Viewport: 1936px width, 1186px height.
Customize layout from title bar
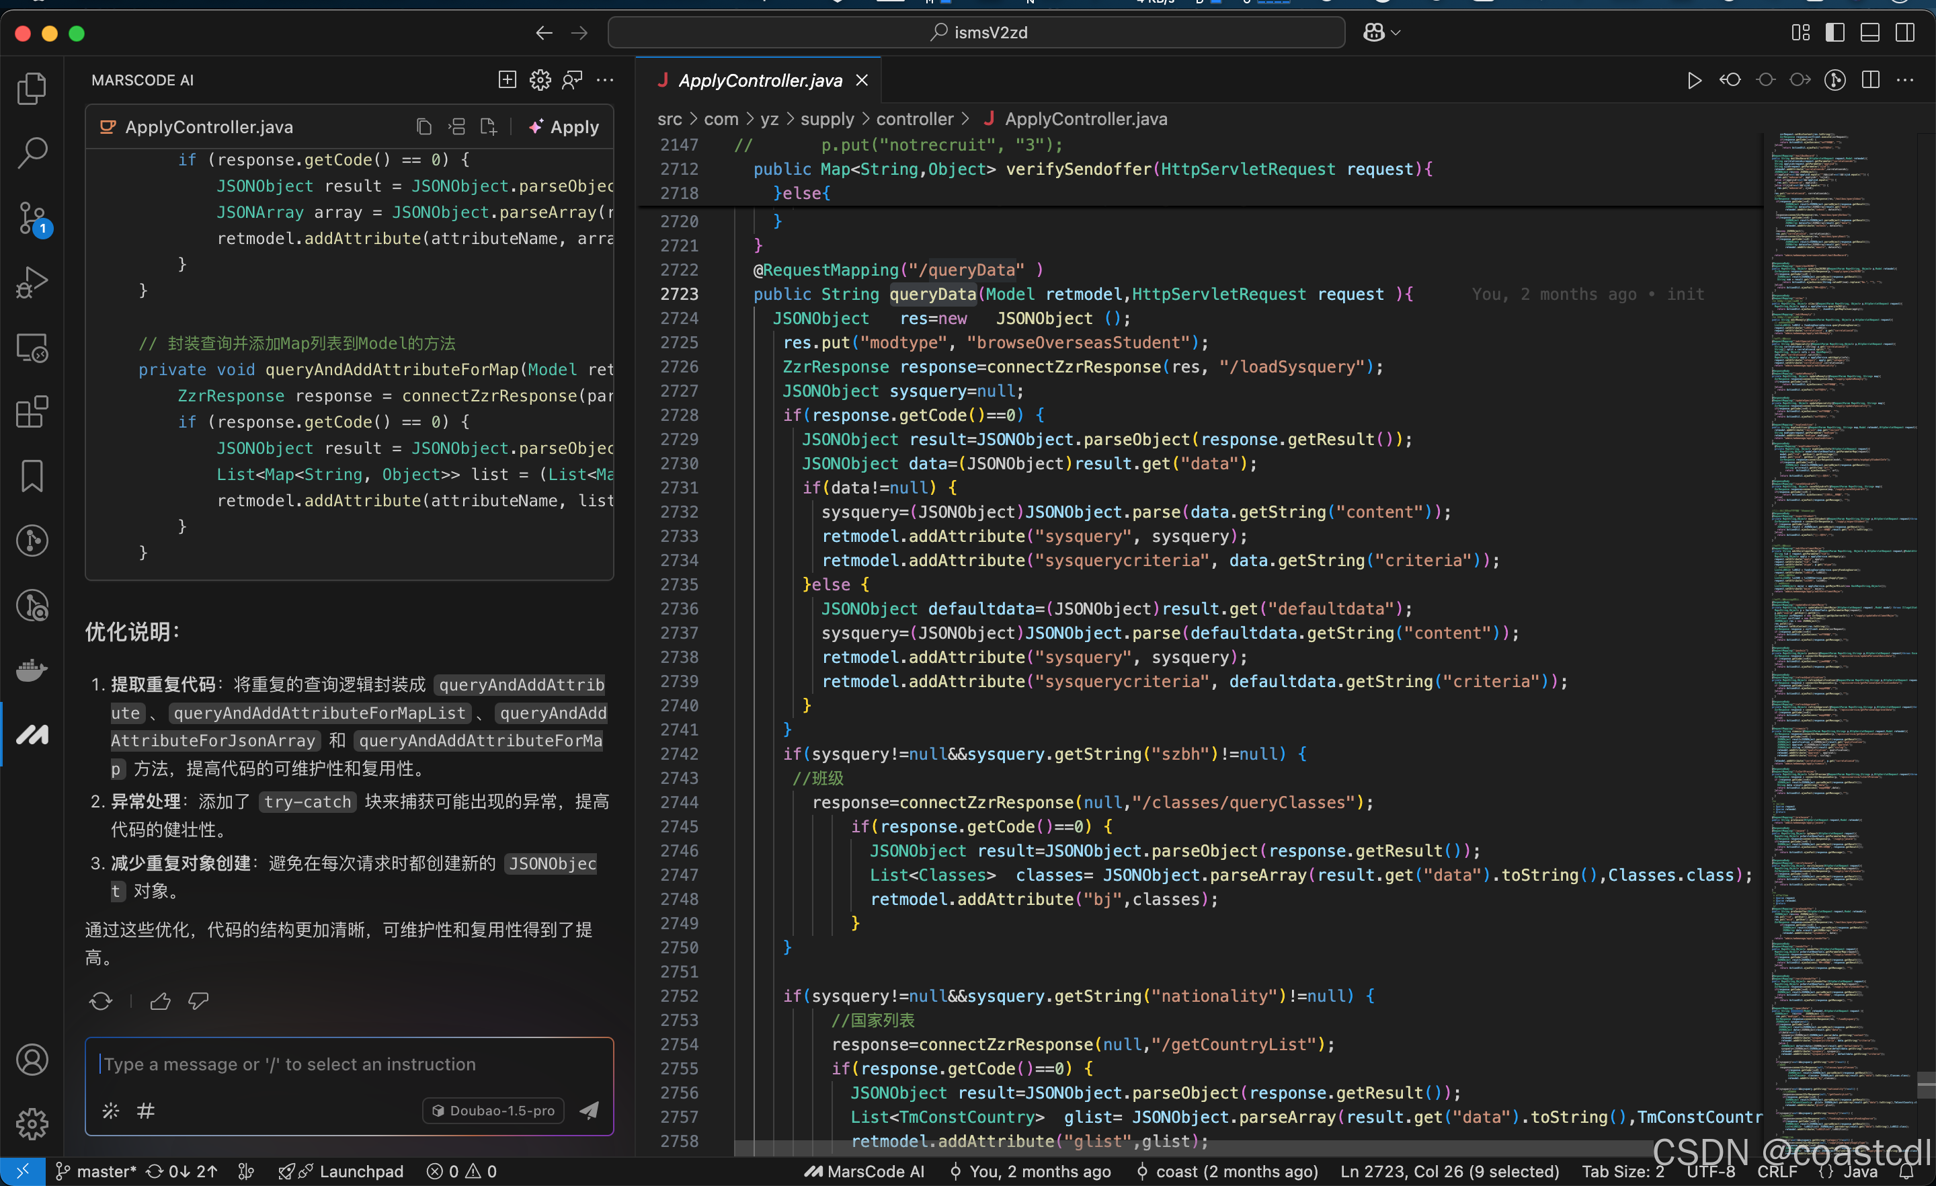point(1800,32)
